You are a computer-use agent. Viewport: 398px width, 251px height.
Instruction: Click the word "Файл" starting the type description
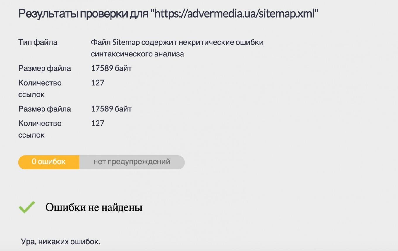pyautogui.click(x=100, y=42)
